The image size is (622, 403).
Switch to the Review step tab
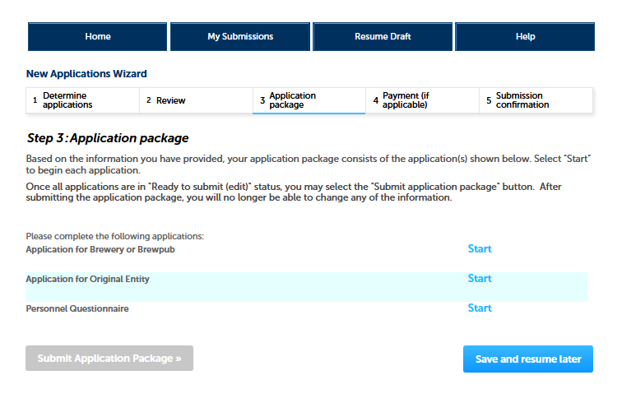(x=196, y=100)
